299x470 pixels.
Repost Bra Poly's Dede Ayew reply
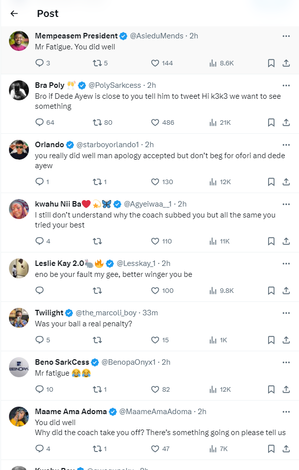97,122
